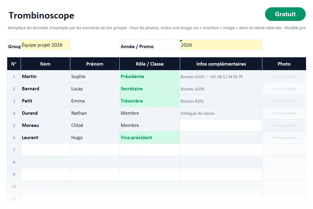Viewport: 313px width, 209px height.
Task: Select the first name Sophie
Action: coord(95,77)
